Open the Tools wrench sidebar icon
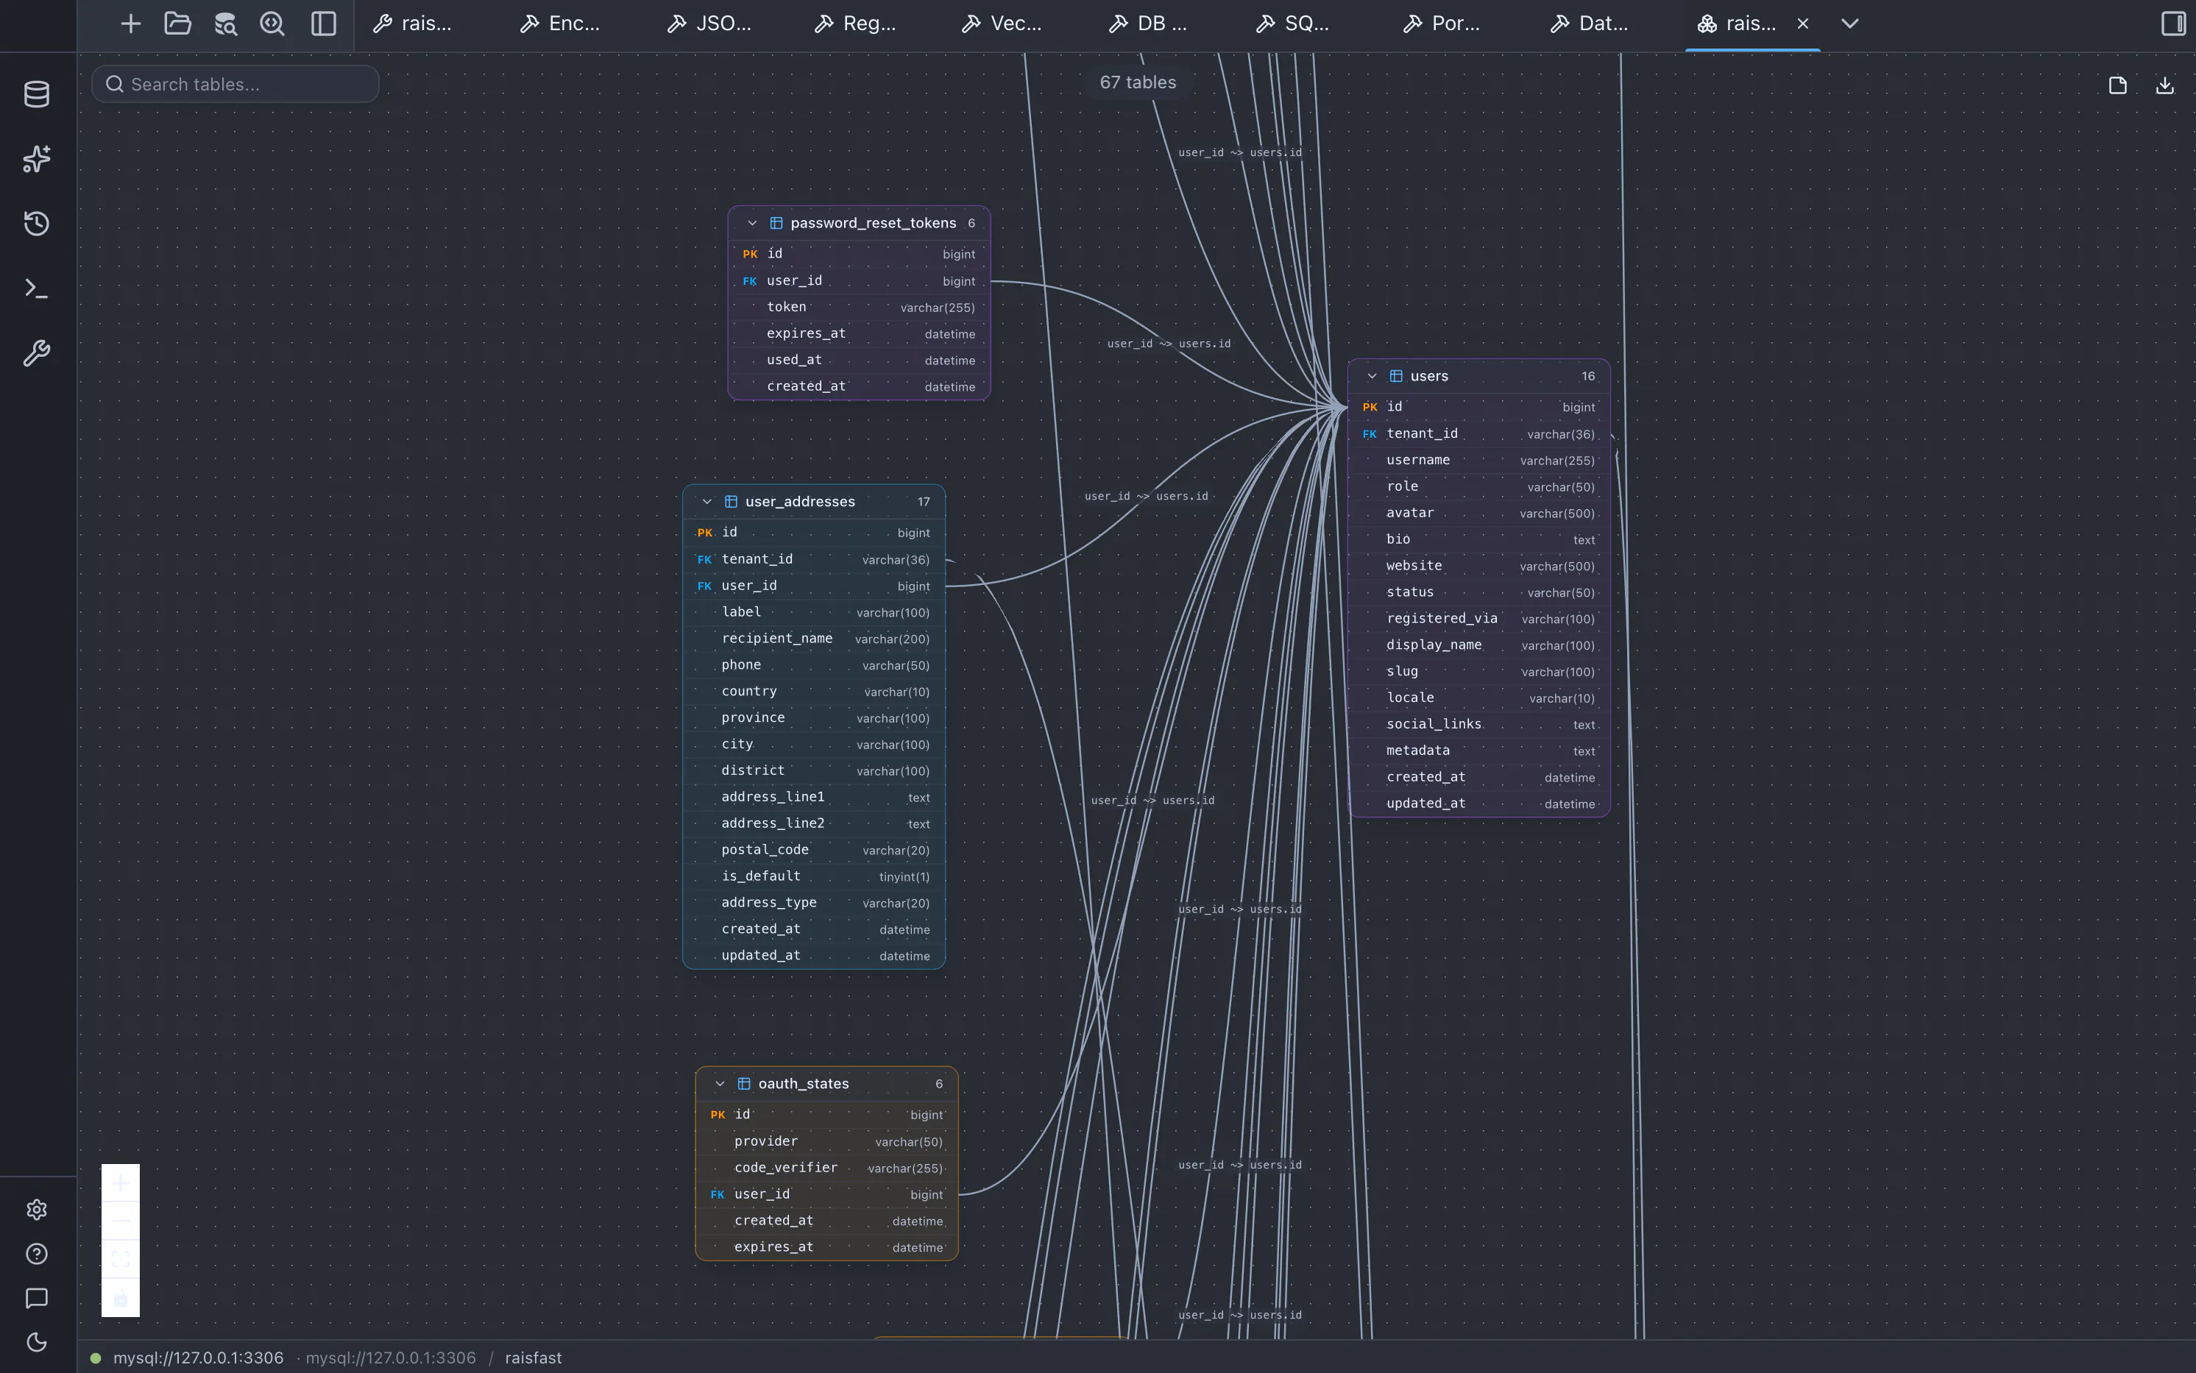The height and width of the screenshot is (1373, 2196). pyautogui.click(x=36, y=353)
